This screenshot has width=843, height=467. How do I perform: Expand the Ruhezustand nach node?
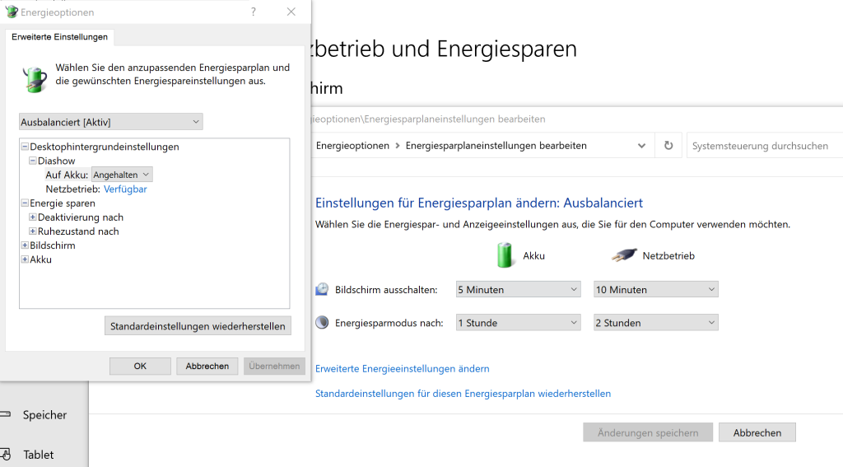point(32,231)
